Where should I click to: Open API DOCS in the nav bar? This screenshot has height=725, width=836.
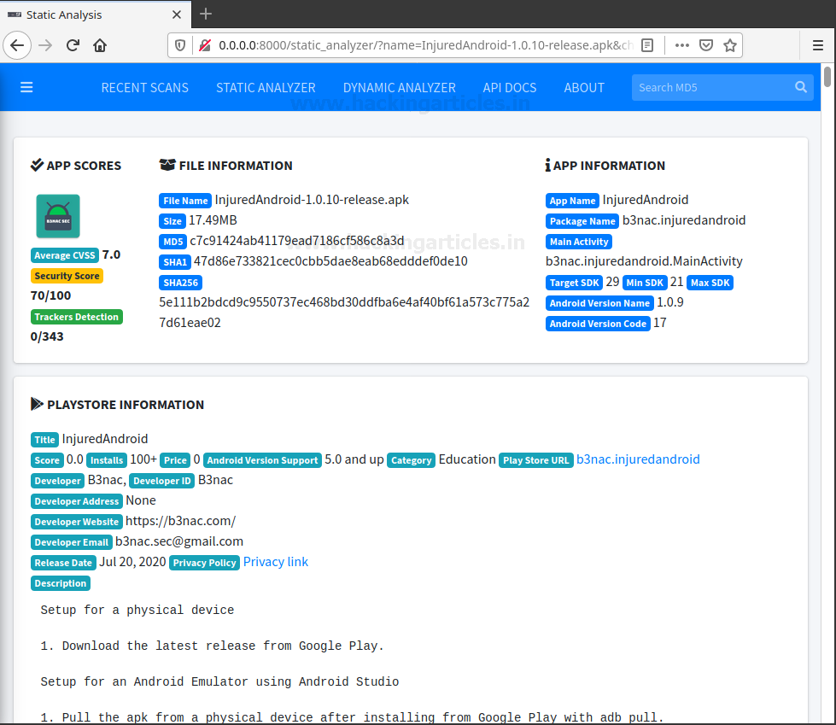tap(510, 87)
